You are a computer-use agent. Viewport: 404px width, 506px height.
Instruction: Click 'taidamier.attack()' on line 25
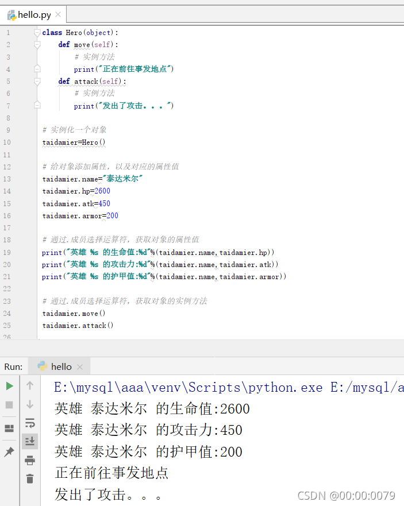click(x=78, y=325)
